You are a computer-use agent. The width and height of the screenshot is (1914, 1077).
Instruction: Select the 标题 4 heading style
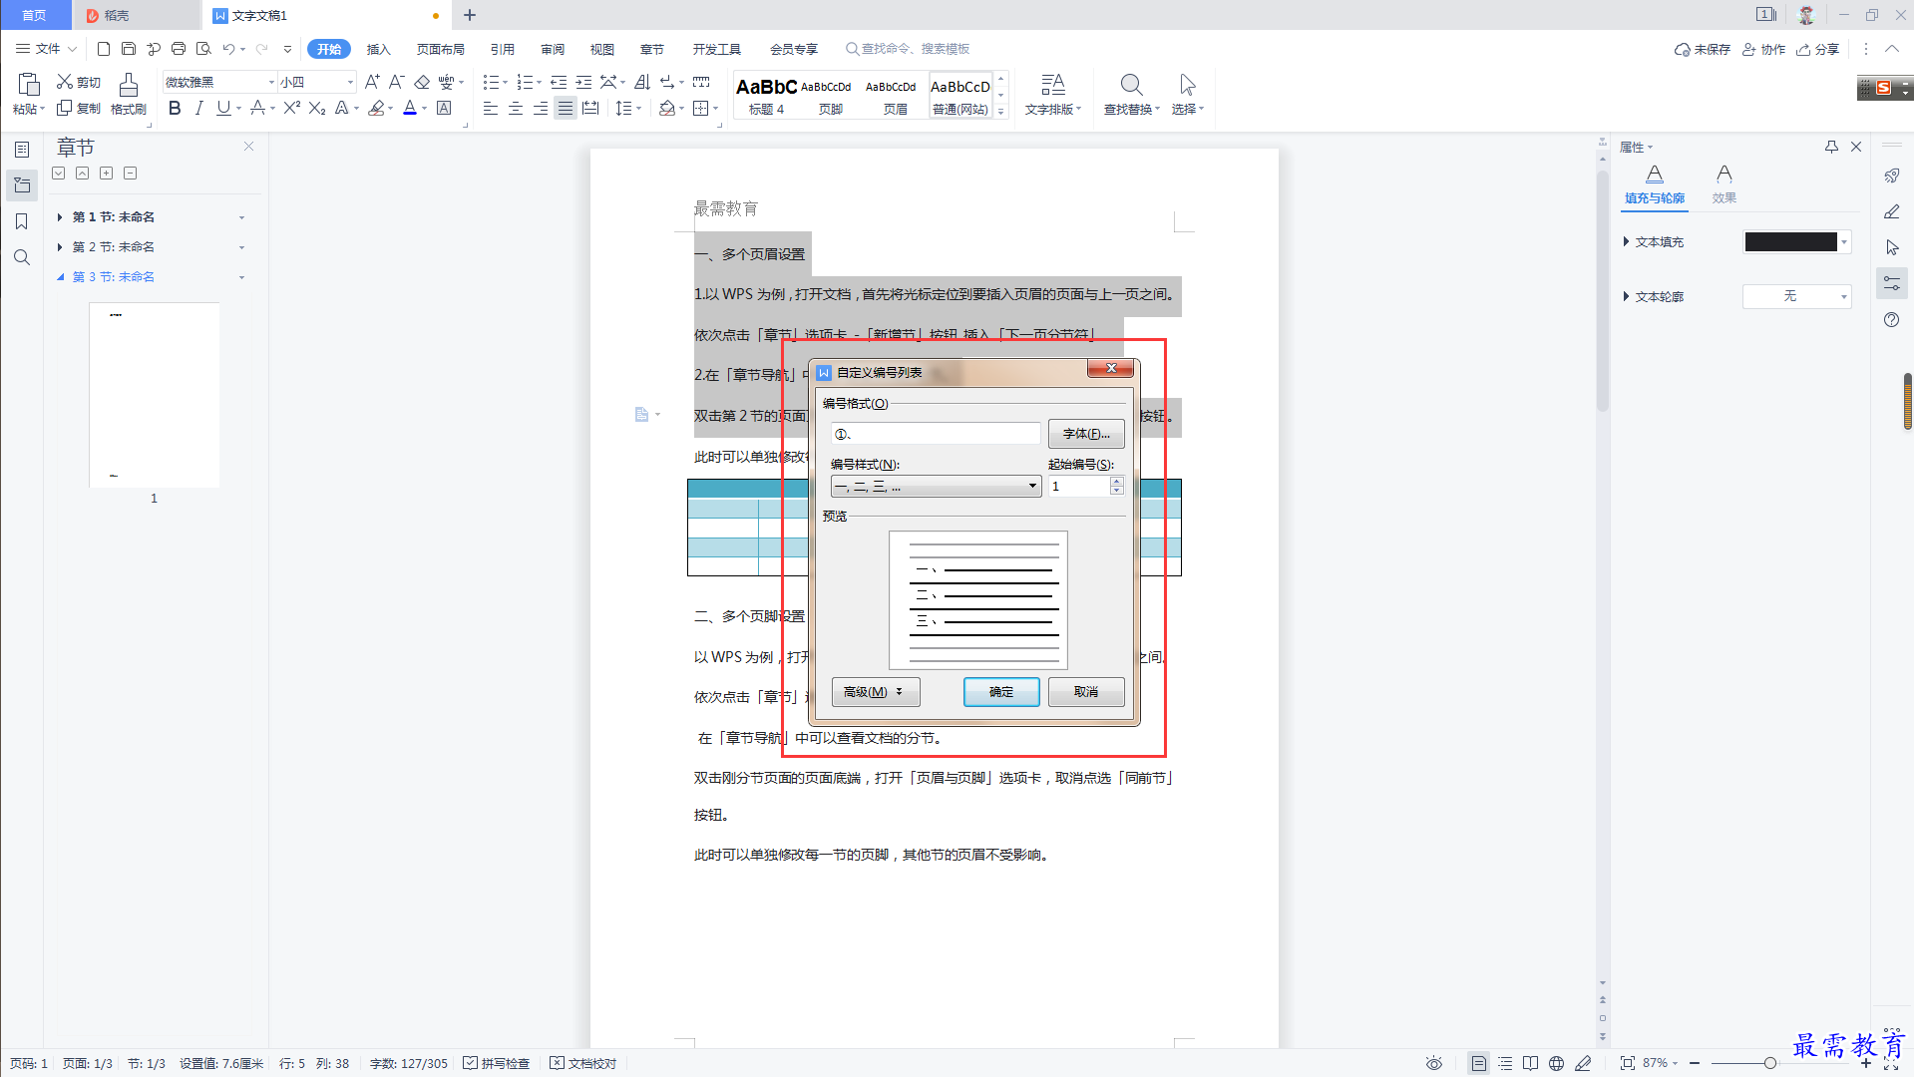(766, 96)
